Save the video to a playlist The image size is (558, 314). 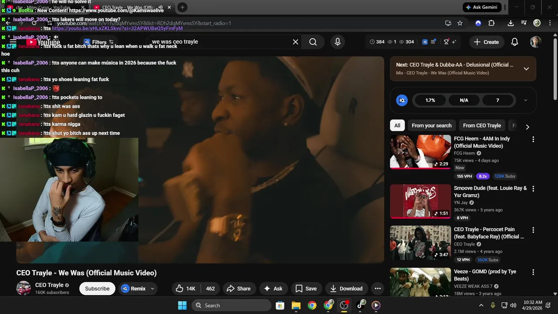(x=306, y=288)
